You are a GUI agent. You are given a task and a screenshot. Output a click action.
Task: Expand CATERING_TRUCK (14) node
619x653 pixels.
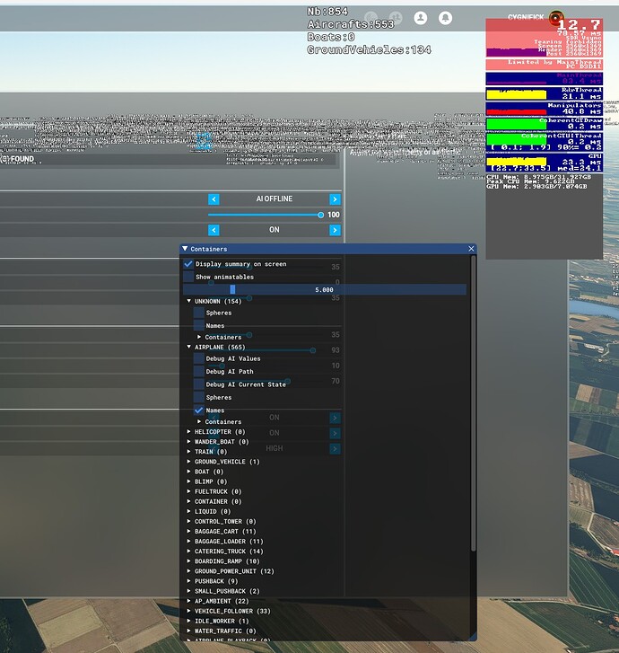click(189, 551)
